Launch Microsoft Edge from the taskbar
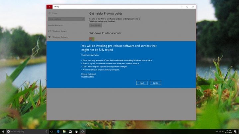 point(58,132)
